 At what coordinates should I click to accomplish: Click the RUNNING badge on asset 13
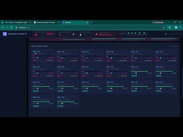tap(36, 91)
